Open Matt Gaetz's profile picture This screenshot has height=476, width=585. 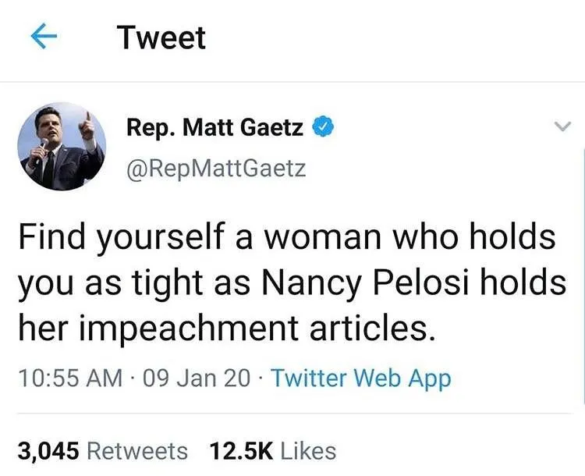click(62, 147)
